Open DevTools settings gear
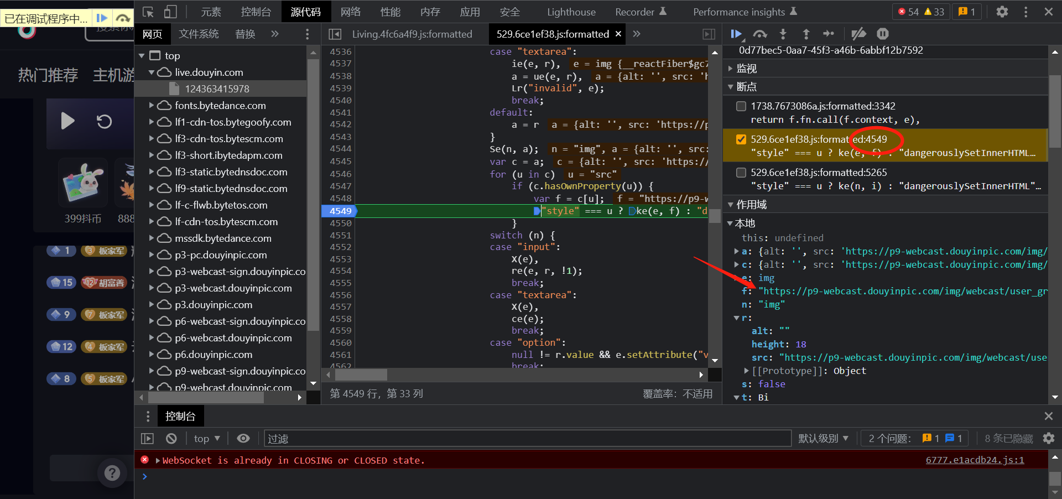This screenshot has height=499, width=1062. pos(1002,12)
